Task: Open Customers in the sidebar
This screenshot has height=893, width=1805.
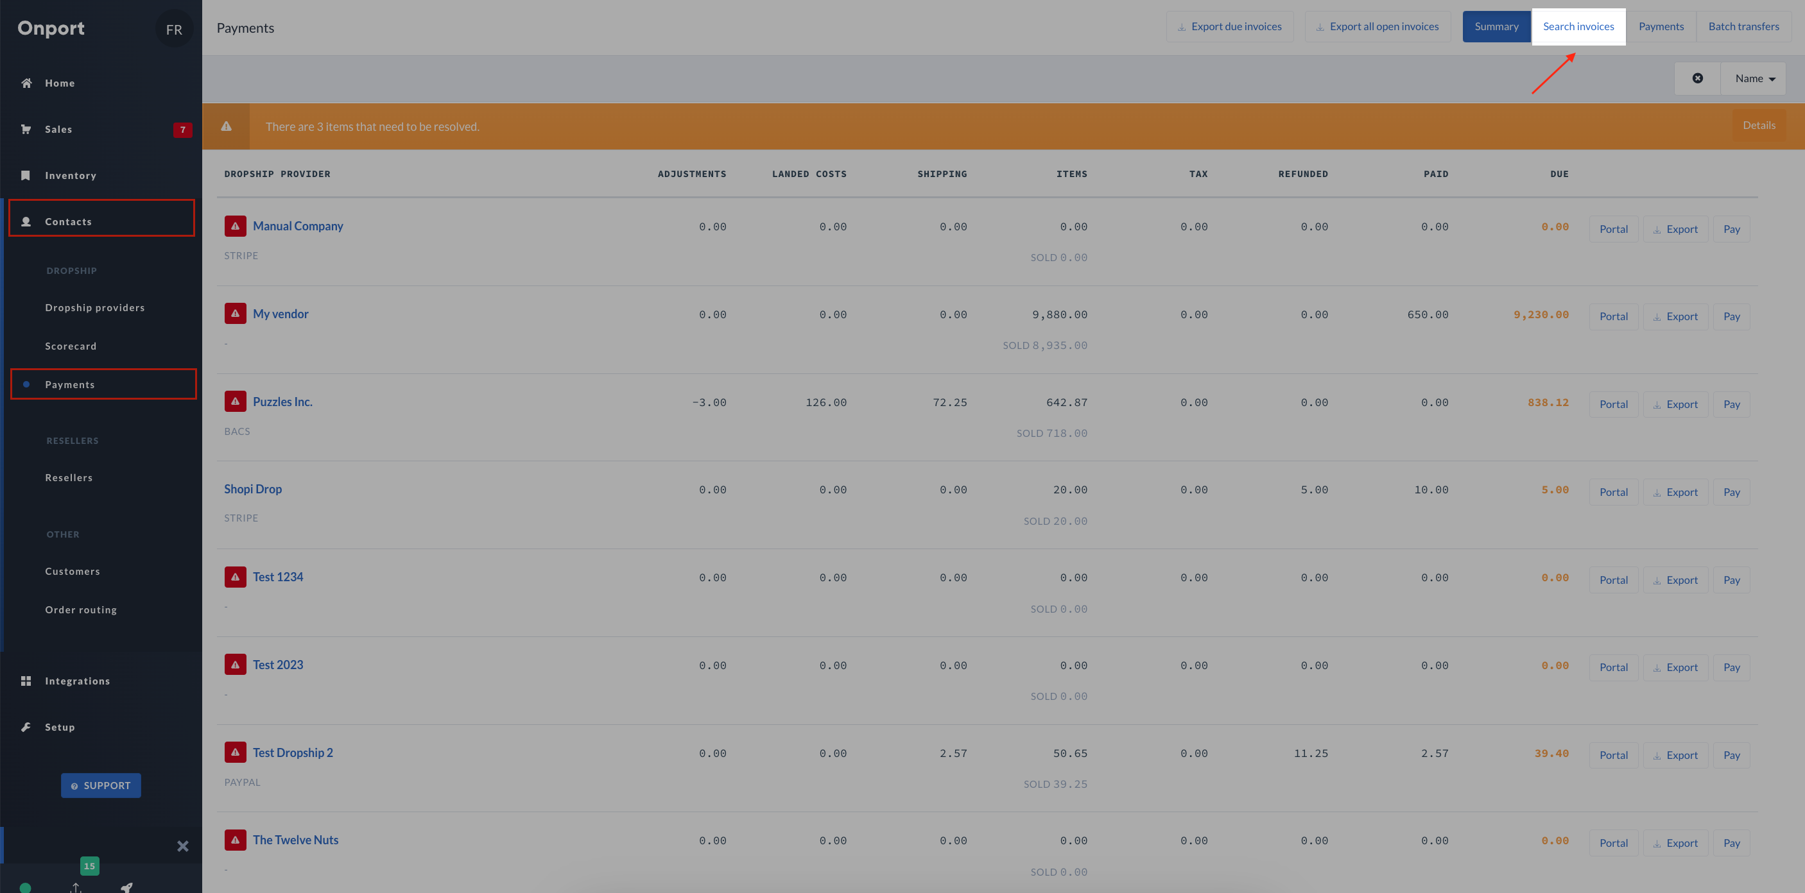Action: coord(72,572)
